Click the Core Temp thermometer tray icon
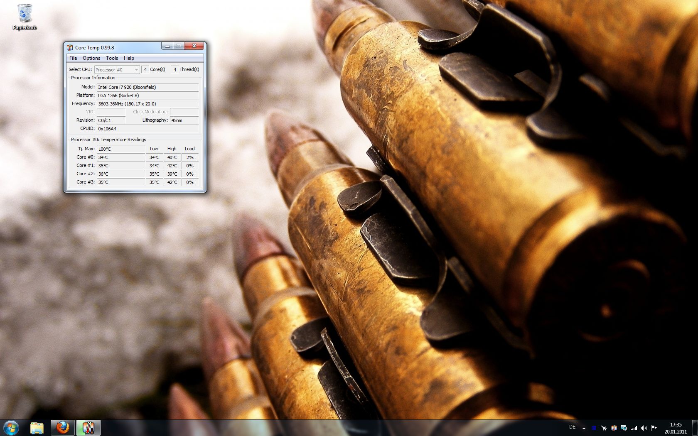The height and width of the screenshot is (436, 698). click(614, 428)
